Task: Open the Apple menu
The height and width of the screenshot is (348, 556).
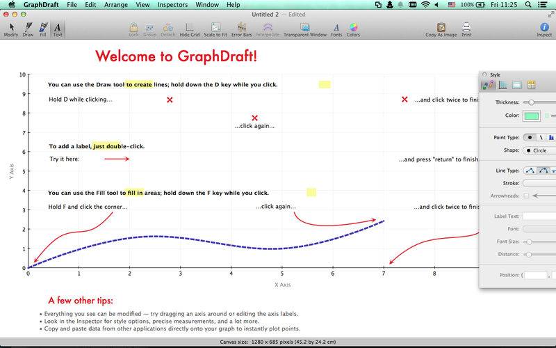Action: 12,5
